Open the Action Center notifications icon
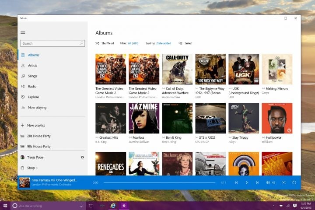 tap(295, 205)
